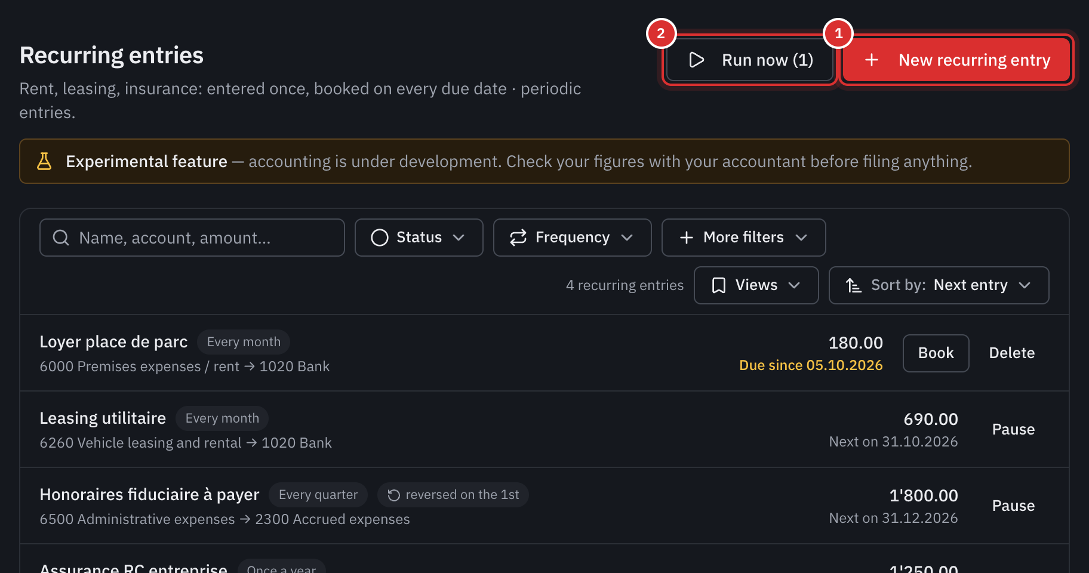Click 6500 Administrative expenses account line

click(x=224, y=519)
